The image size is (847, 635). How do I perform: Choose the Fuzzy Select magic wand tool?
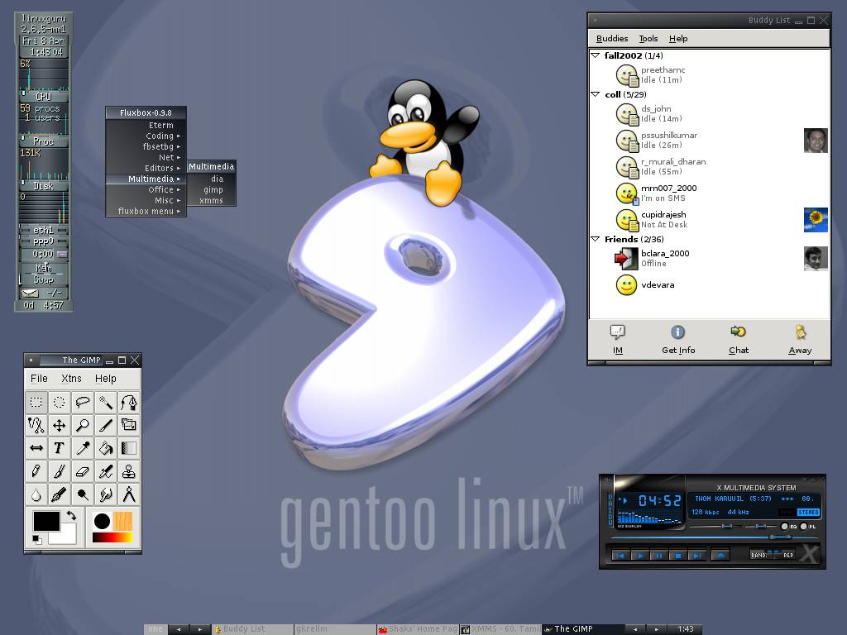point(106,402)
